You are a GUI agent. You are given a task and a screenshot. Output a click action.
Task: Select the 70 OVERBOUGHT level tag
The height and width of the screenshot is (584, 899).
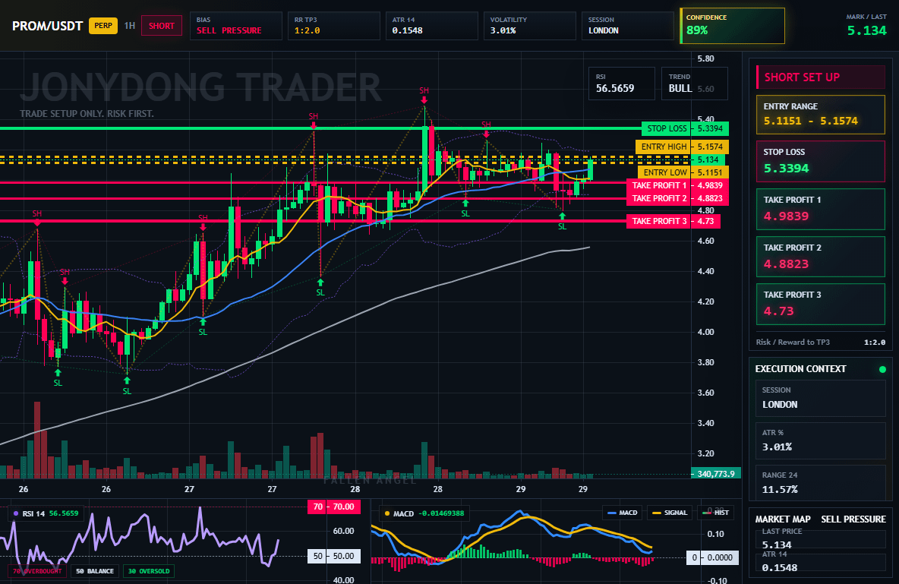(x=37, y=571)
